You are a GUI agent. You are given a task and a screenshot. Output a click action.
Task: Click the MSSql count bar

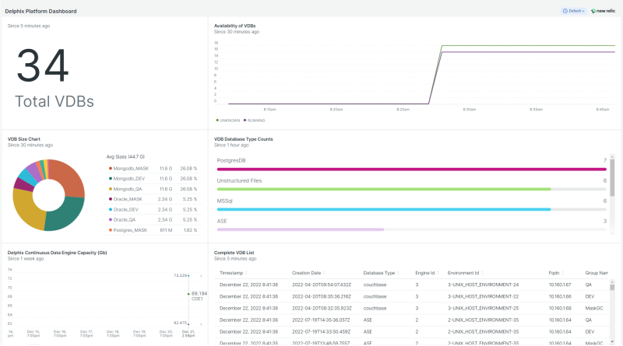tap(412, 209)
